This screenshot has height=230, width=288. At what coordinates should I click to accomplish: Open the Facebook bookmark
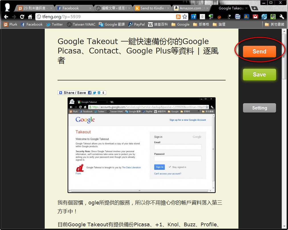point(32,24)
